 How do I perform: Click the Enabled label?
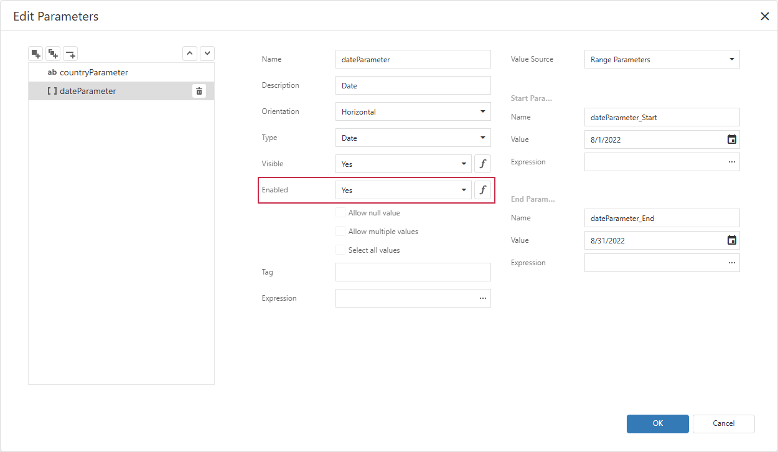pos(275,190)
